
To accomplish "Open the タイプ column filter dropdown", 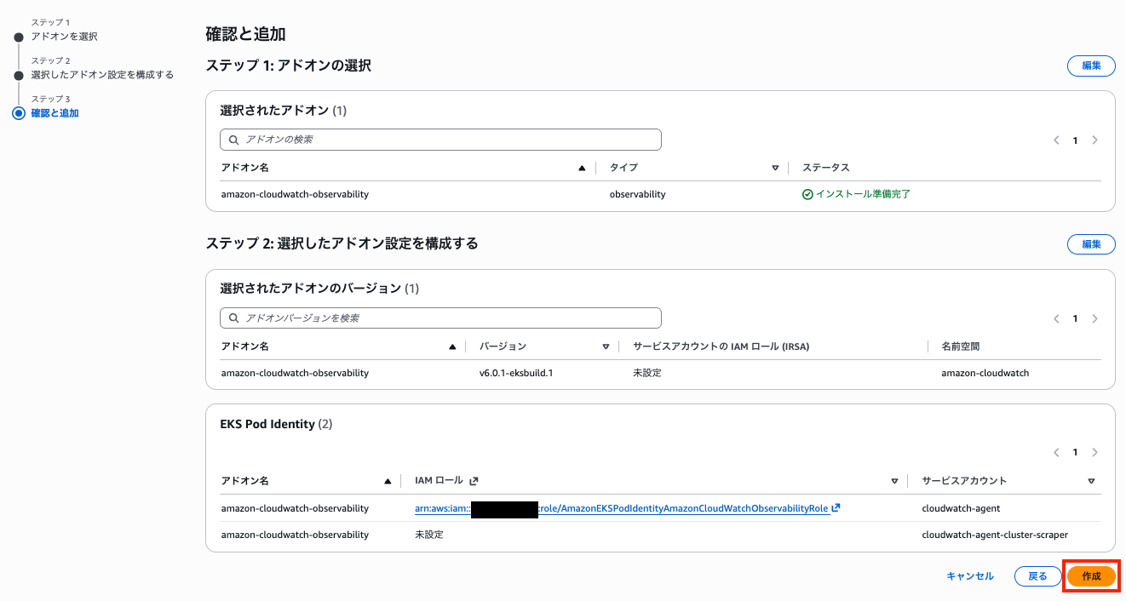I will 775,168.
